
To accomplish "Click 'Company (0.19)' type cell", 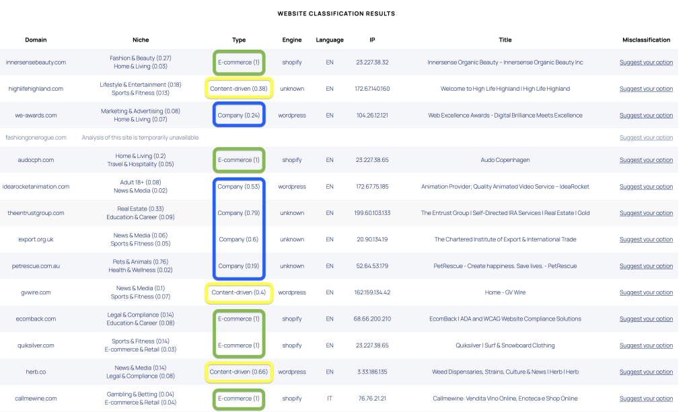I will pyautogui.click(x=239, y=266).
